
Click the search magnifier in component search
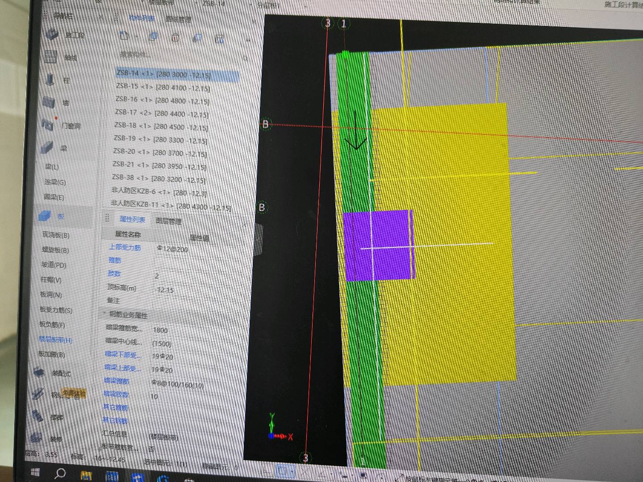coord(245,58)
